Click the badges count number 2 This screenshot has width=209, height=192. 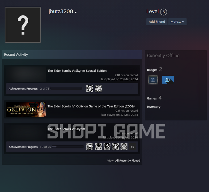click(161, 69)
